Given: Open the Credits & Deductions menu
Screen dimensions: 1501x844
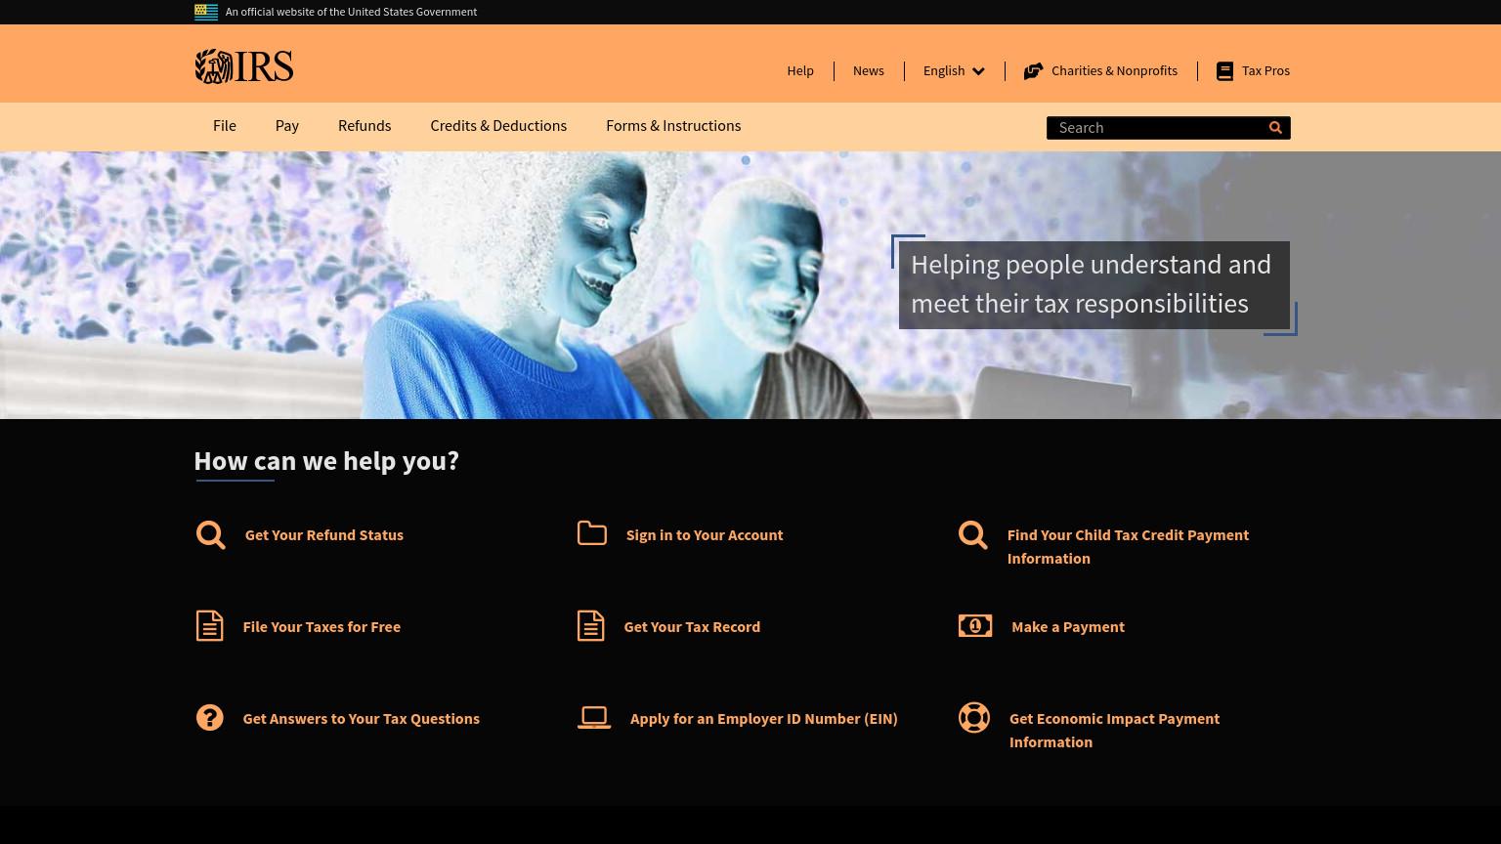Looking at the screenshot, I should click(498, 126).
